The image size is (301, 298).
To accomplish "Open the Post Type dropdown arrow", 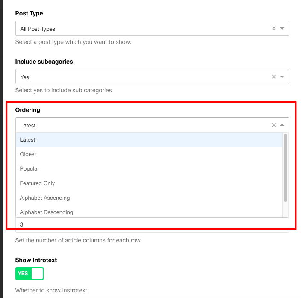I will coord(282,29).
